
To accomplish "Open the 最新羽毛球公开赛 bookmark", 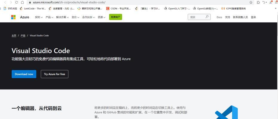I will [x=90, y=8].
